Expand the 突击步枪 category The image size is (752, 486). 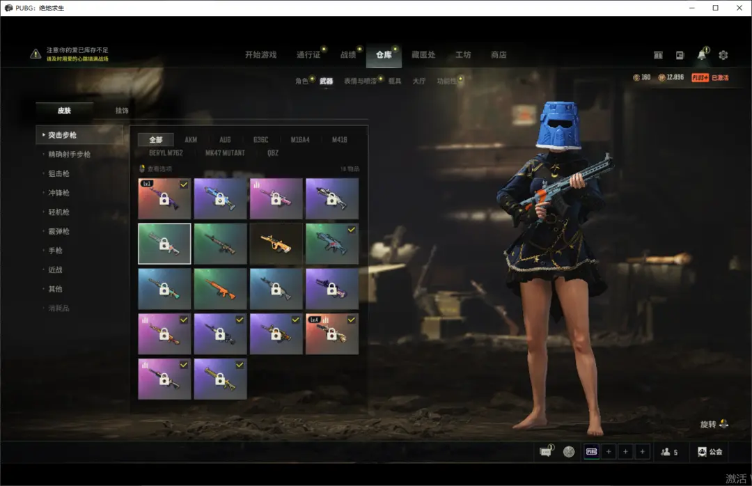(79, 135)
